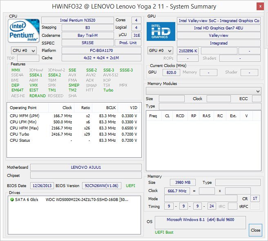
Task: Click the green Turbo feature label
Action: point(108,90)
